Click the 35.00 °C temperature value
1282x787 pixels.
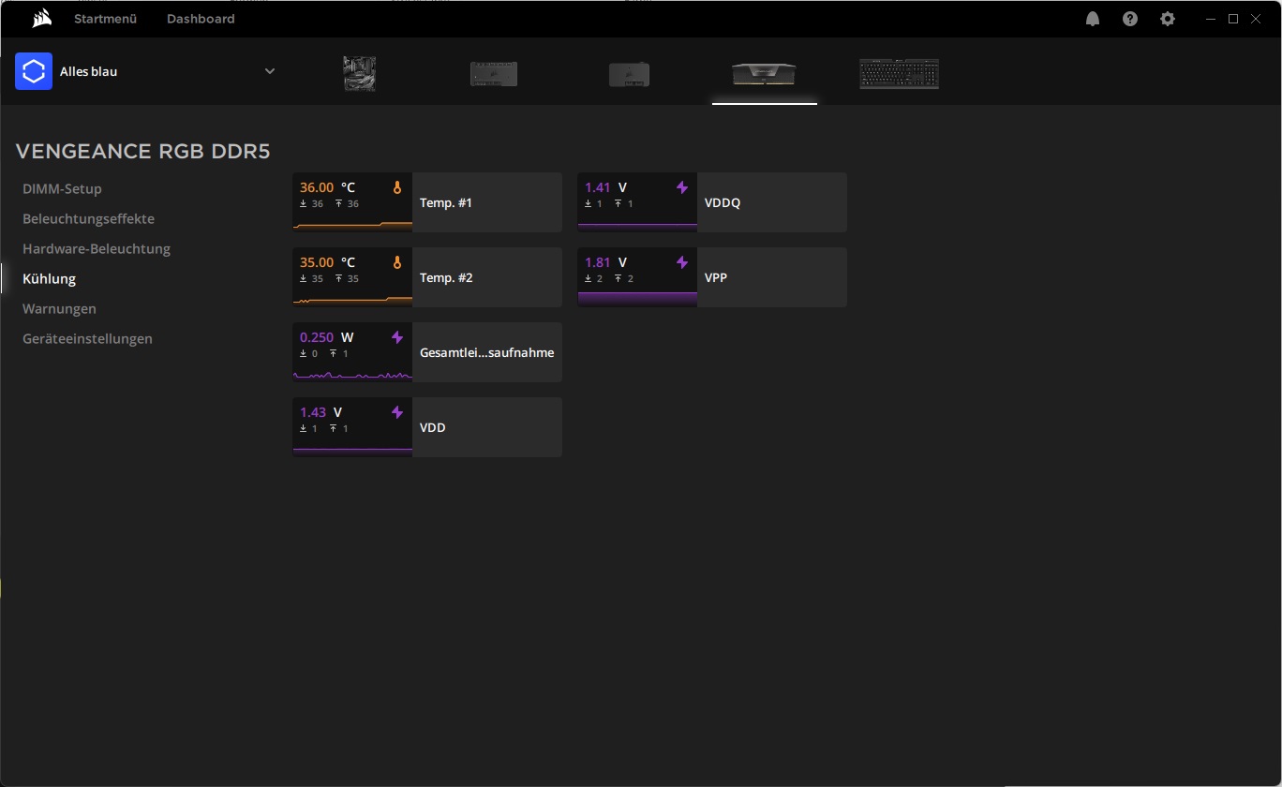327,262
